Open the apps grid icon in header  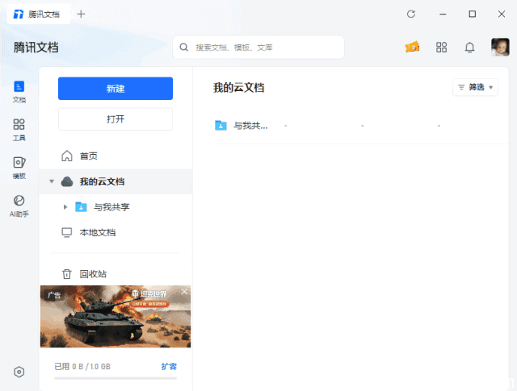click(x=441, y=48)
